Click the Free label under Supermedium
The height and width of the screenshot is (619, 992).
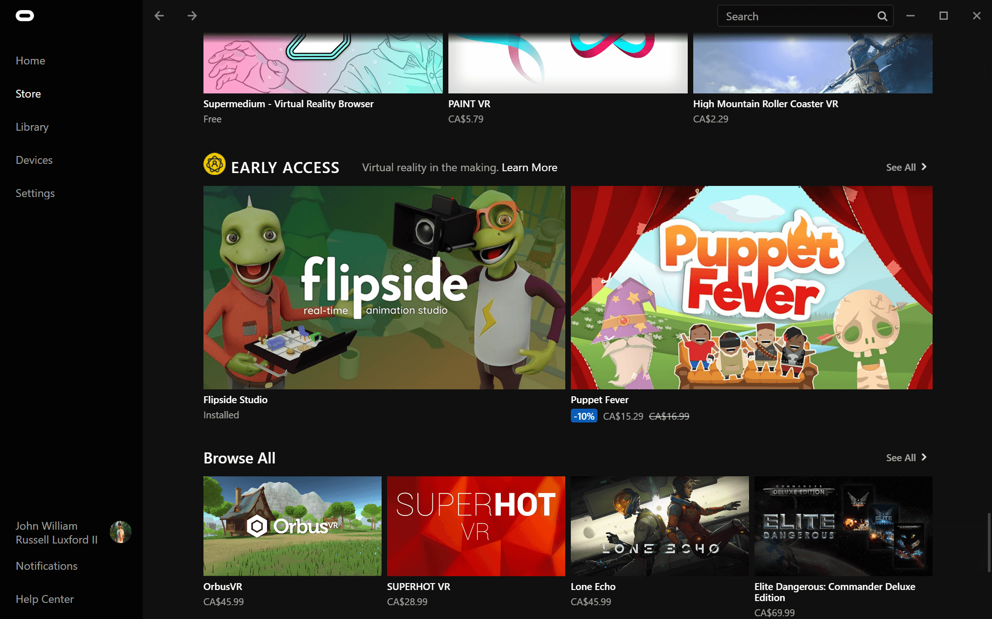212,119
